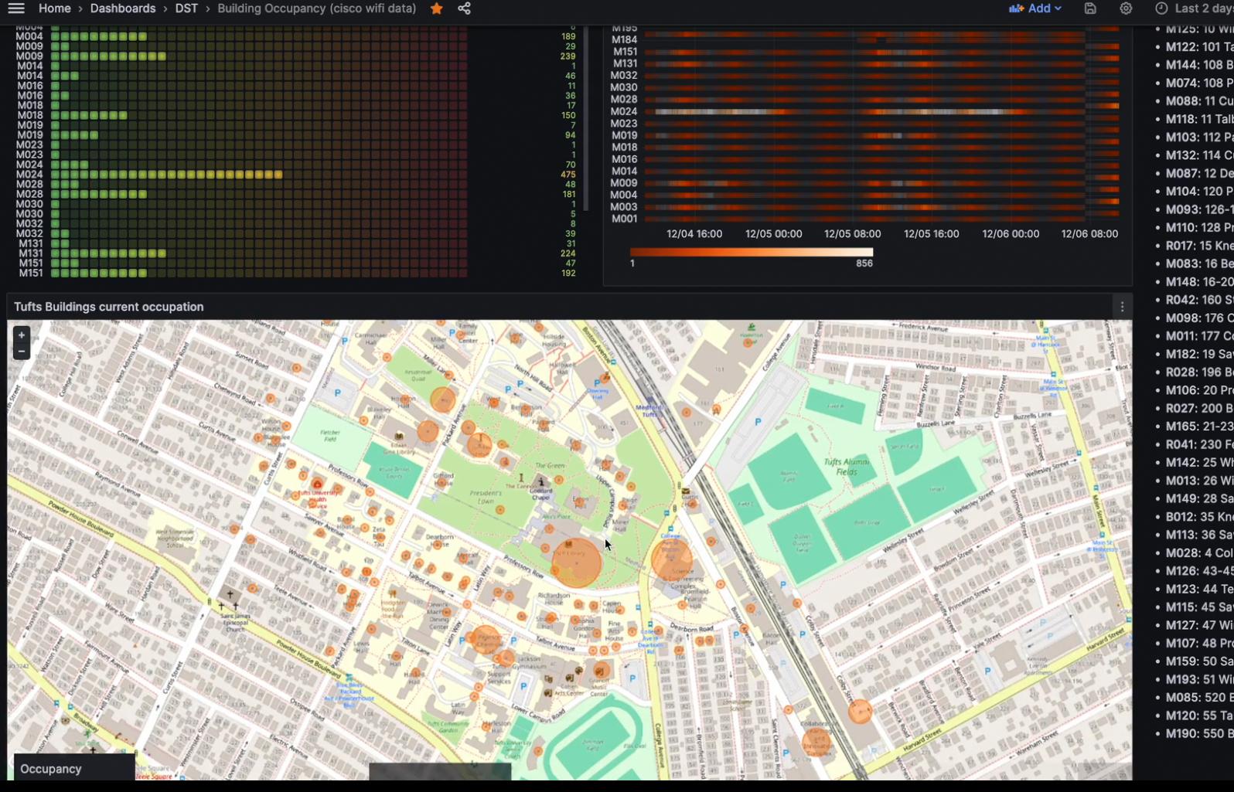Click the occupancy circle near Harvard Street
1234x792 pixels.
860,711
